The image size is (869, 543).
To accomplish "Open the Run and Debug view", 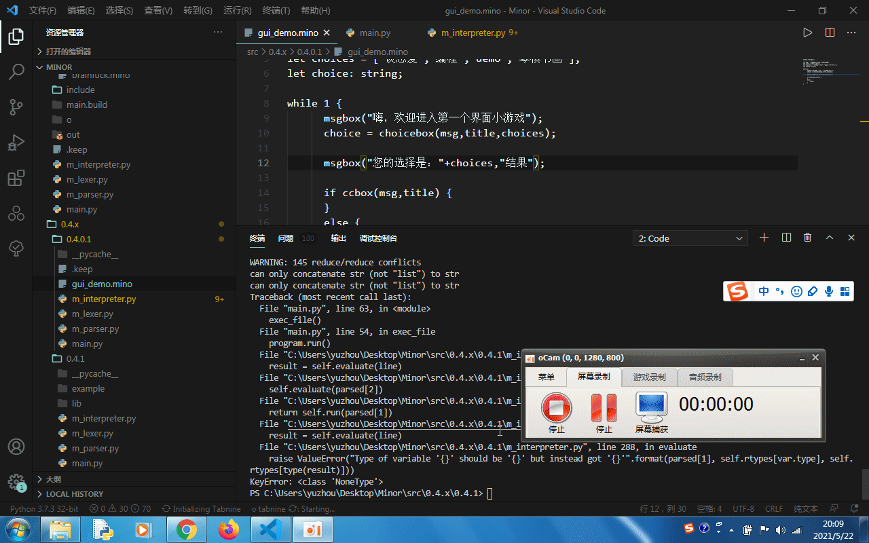I will click(16, 143).
